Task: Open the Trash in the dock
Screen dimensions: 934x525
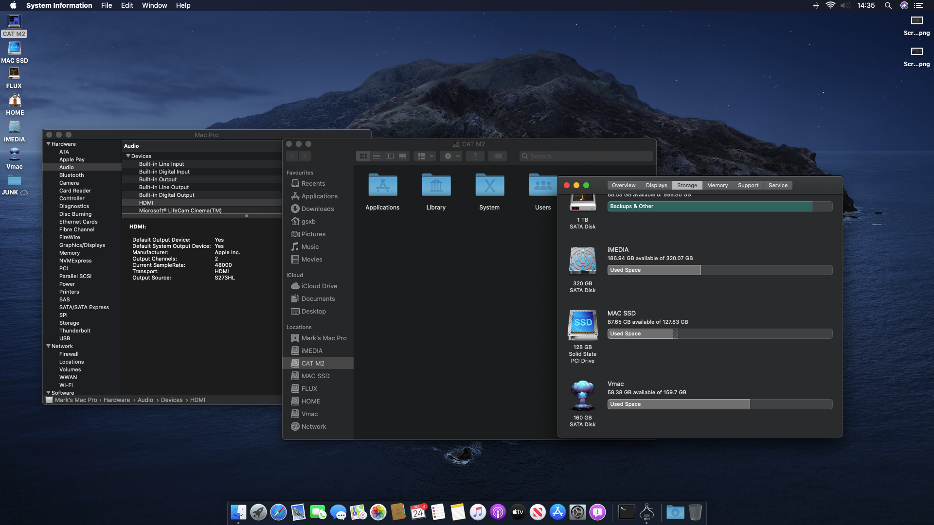Action: tap(695, 512)
